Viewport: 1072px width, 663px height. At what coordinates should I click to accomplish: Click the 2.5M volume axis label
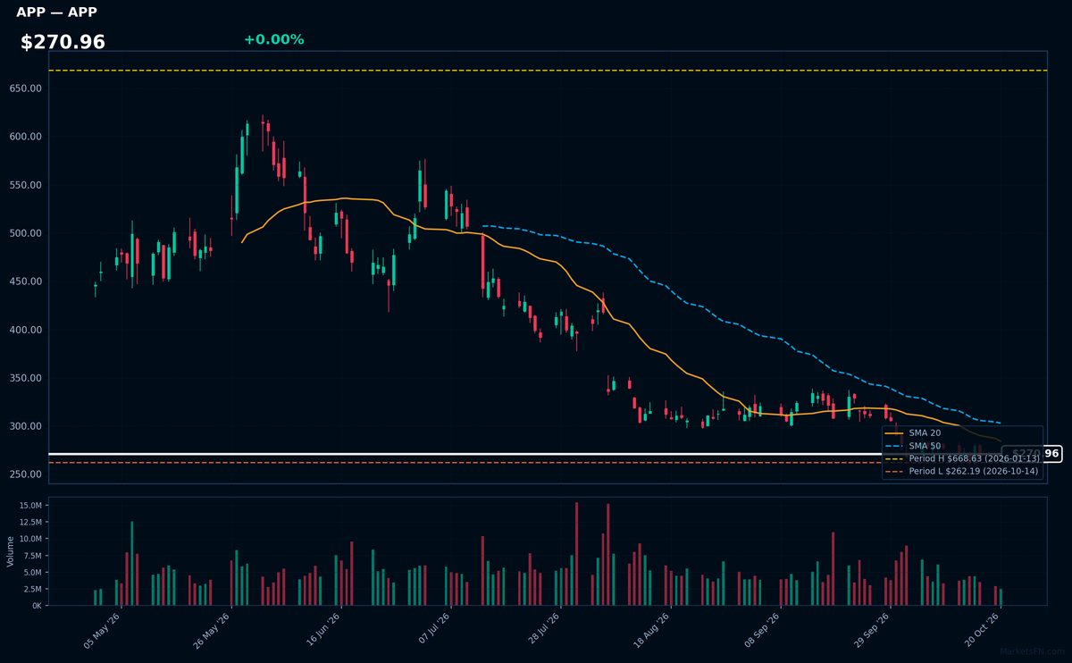click(32, 590)
